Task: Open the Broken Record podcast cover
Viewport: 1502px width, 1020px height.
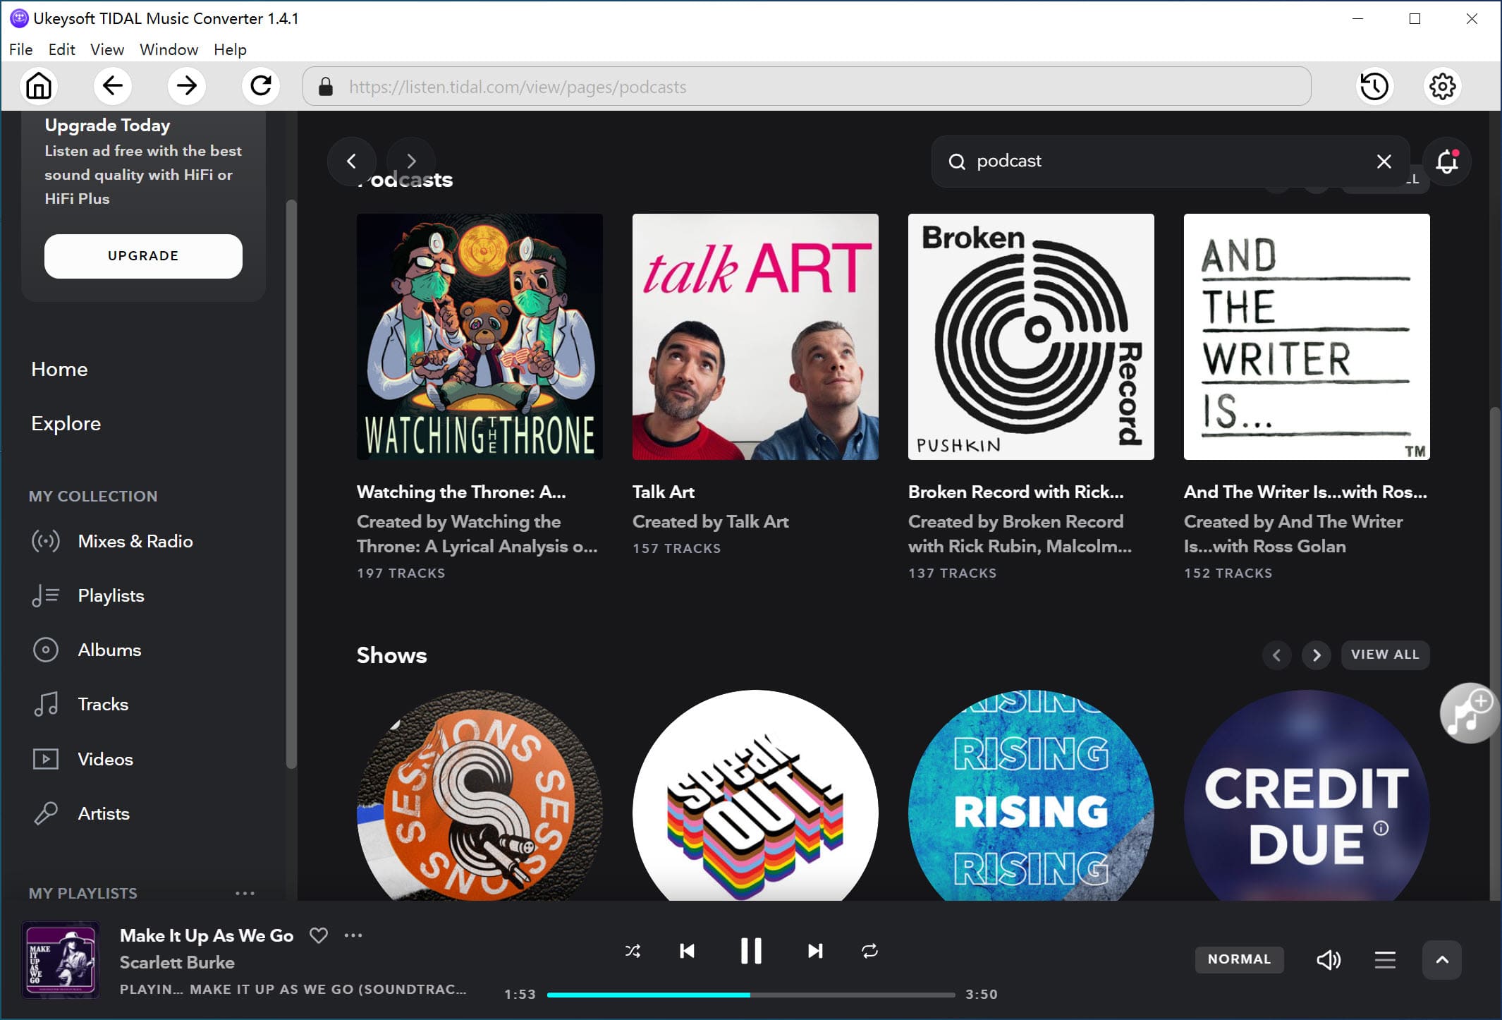Action: click(x=1031, y=336)
